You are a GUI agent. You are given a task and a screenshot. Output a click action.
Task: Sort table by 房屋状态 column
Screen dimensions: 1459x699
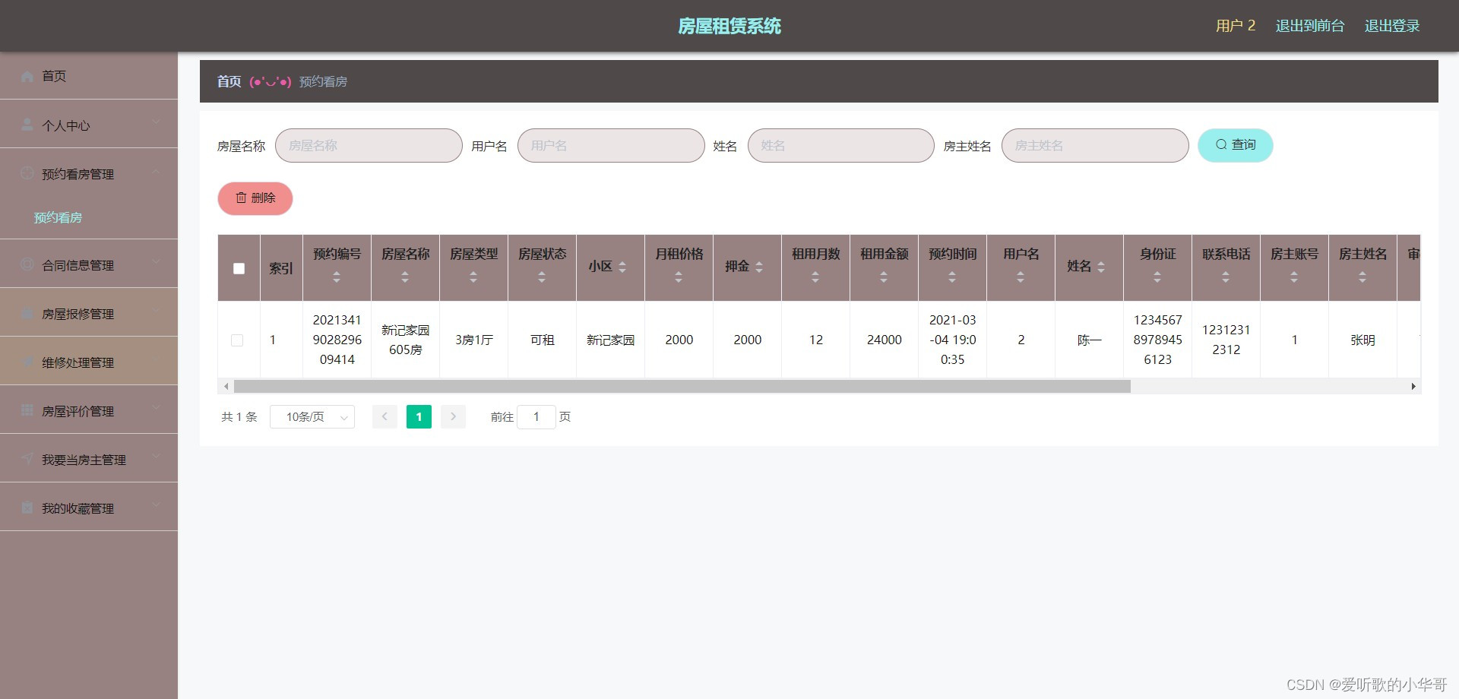coord(542,277)
